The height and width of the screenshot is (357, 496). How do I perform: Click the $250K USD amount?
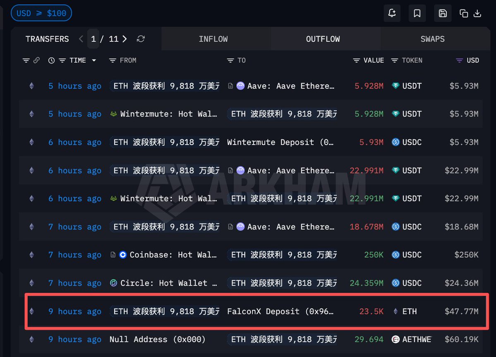click(466, 255)
